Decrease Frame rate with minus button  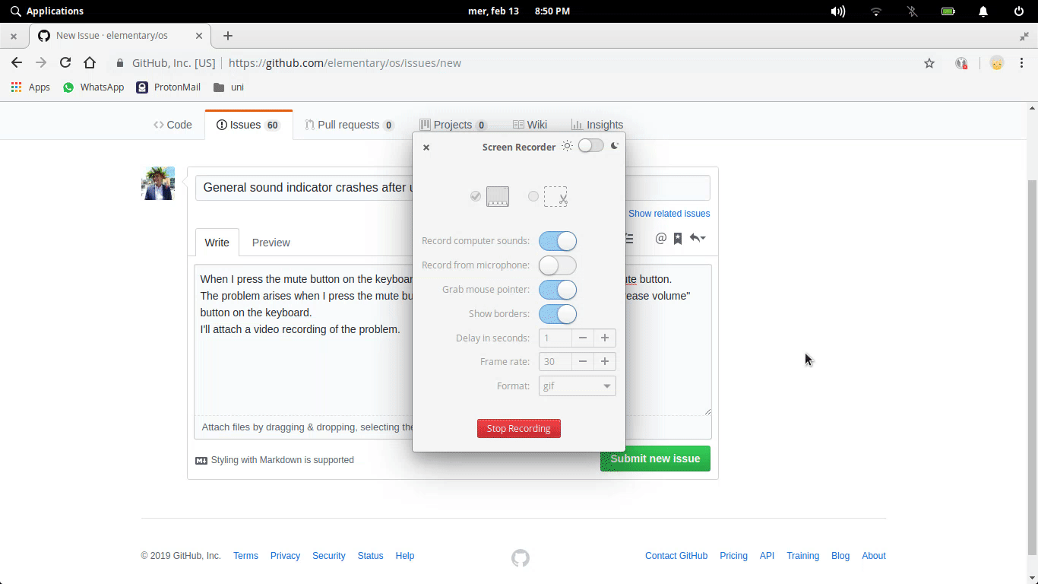click(583, 362)
